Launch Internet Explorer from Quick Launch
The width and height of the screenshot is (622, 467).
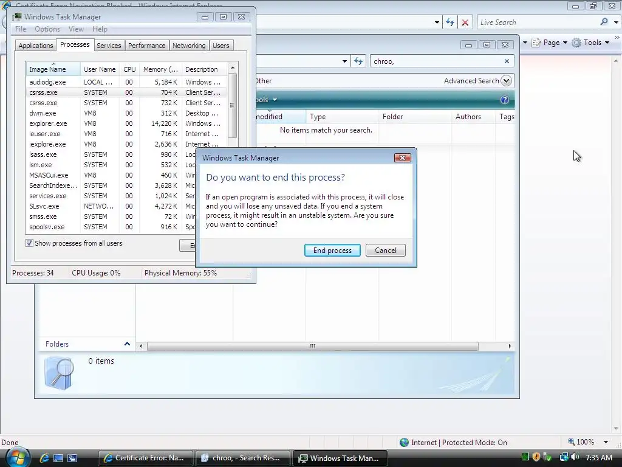click(44, 458)
